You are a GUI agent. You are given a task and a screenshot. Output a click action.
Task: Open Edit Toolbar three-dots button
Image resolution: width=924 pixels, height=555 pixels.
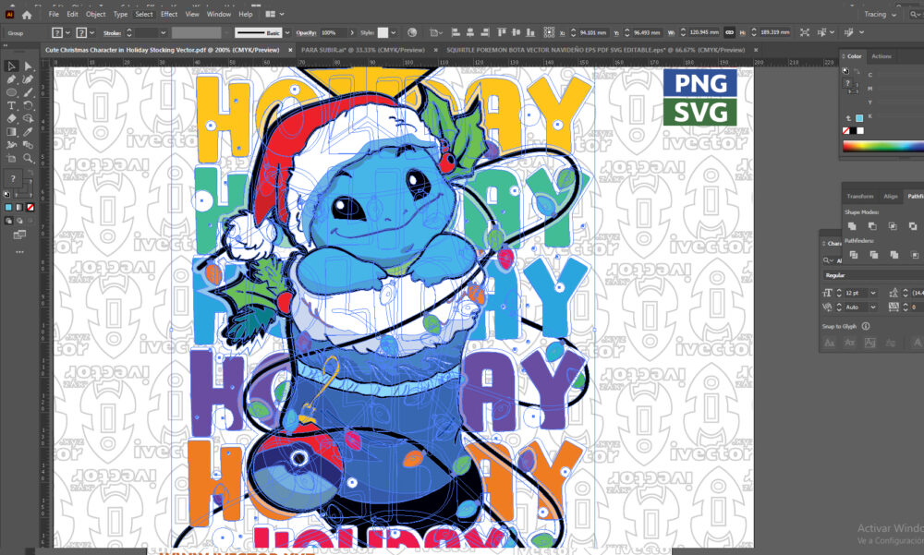tap(19, 252)
